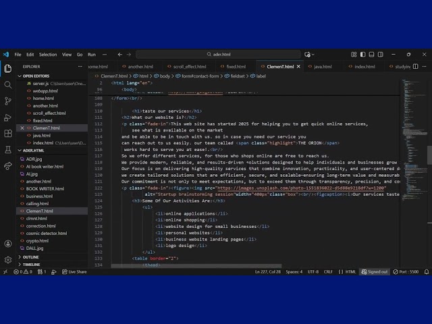This screenshot has height=324, width=432.
Task: Open the Extensions view
Action: pyautogui.click(x=7, y=134)
